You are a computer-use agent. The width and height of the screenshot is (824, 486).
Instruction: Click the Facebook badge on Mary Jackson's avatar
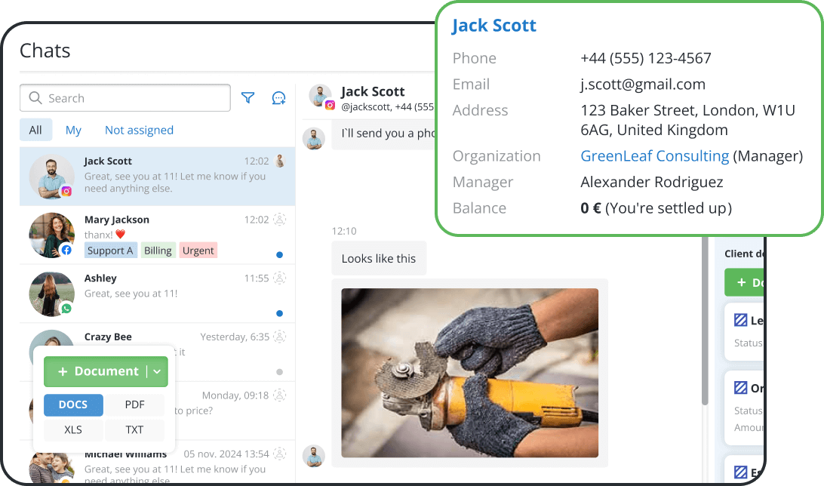[66, 251]
